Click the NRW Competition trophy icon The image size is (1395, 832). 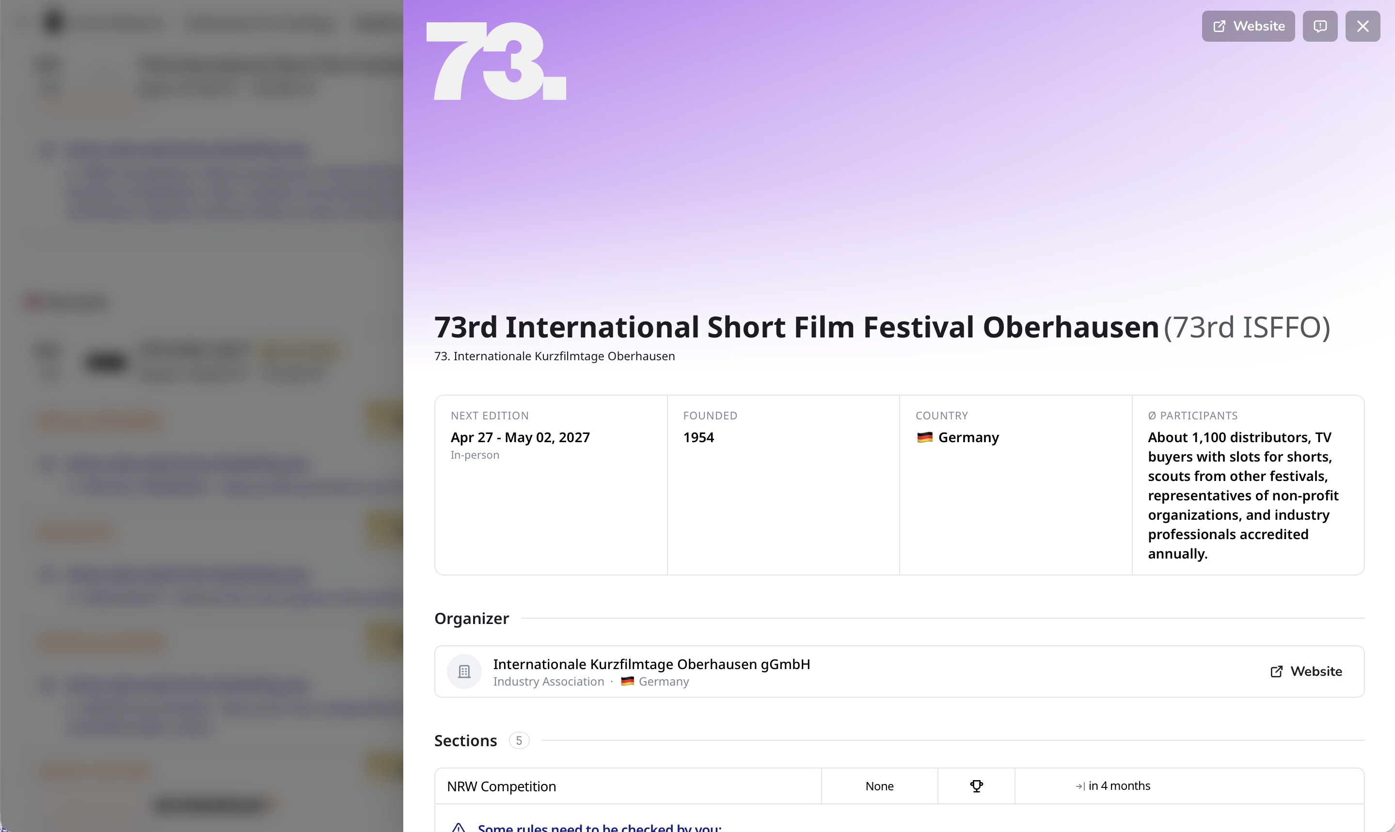(976, 786)
